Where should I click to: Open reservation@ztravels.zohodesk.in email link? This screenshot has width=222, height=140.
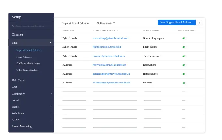click(109, 65)
